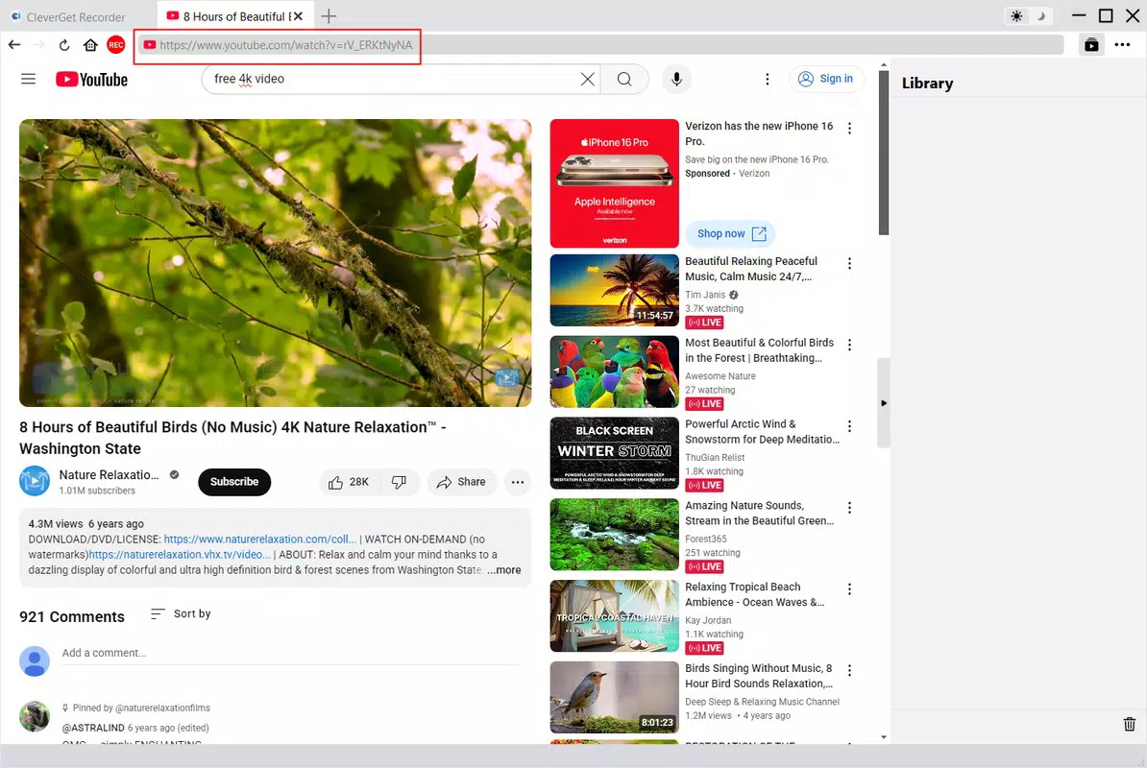Sign in to YouTube
The image size is (1147, 768).
click(826, 79)
